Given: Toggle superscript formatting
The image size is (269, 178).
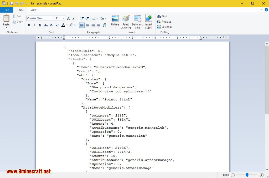Looking at the screenshot, I should pyautogui.click(x=57, y=25).
